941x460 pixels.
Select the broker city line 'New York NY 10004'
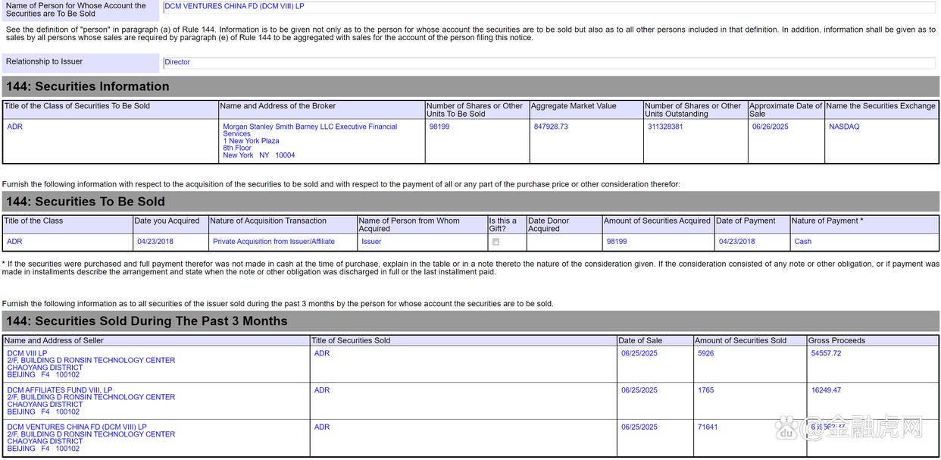(x=259, y=155)
